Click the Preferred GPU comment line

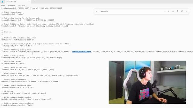pyautogui.click(x=19, y=38)
